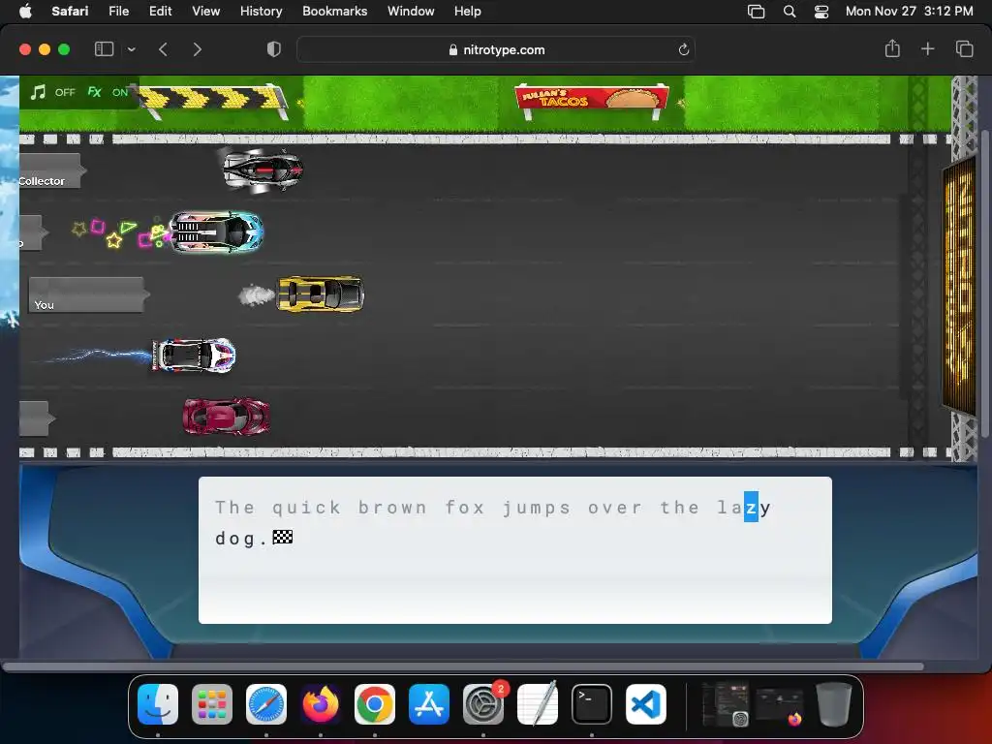Image resolution: width=992 pixels, height=744 pixels.
Task: Open a new Safari tab
Action: click(927, 48)
